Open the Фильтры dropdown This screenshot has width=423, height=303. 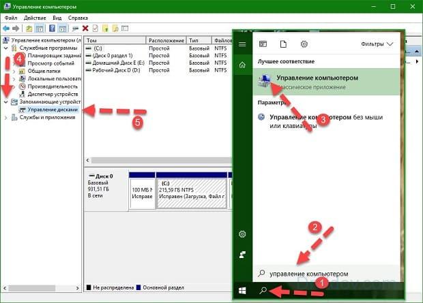tap(377, 44)
